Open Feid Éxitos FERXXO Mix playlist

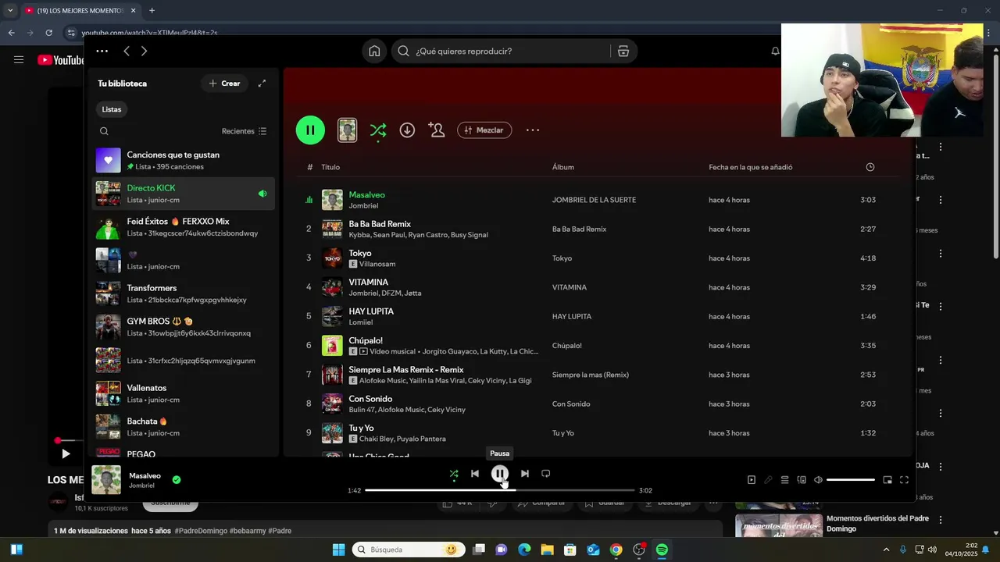184,227
